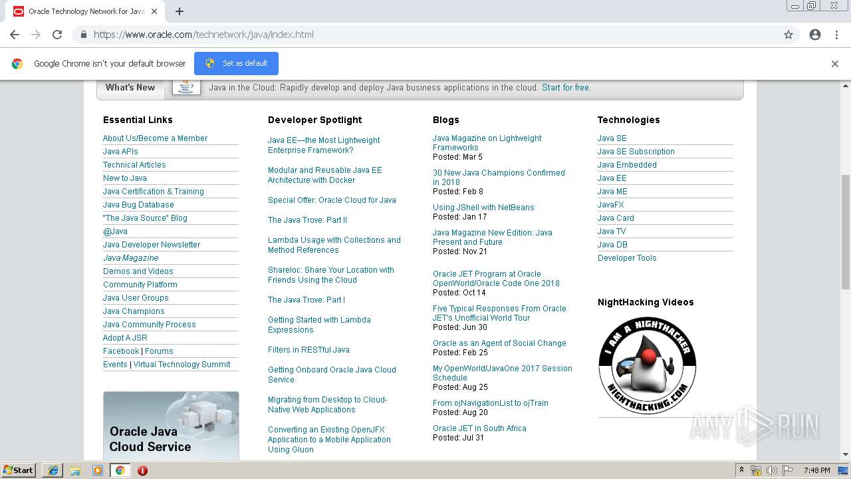This screenshot has width=851, height=479.
Task: Click the address bar URL
Action: point(203,35)
